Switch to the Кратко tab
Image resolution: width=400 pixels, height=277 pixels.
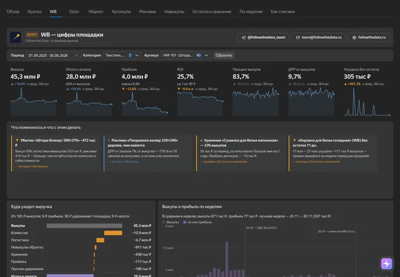point(34,12)
